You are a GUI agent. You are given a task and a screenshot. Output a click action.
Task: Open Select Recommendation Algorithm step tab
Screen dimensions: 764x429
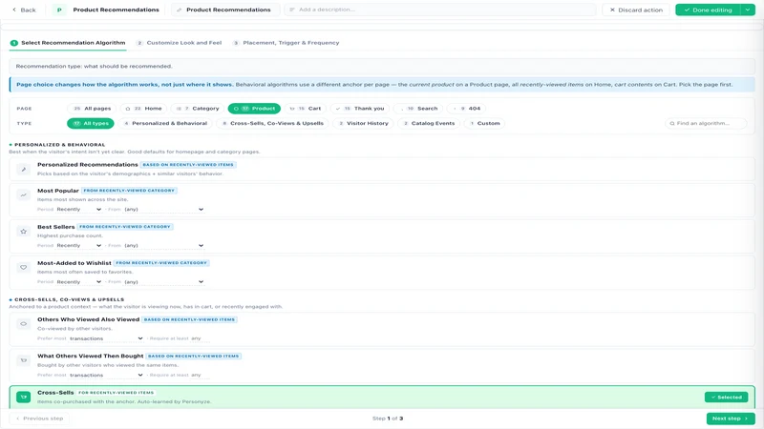68,43
